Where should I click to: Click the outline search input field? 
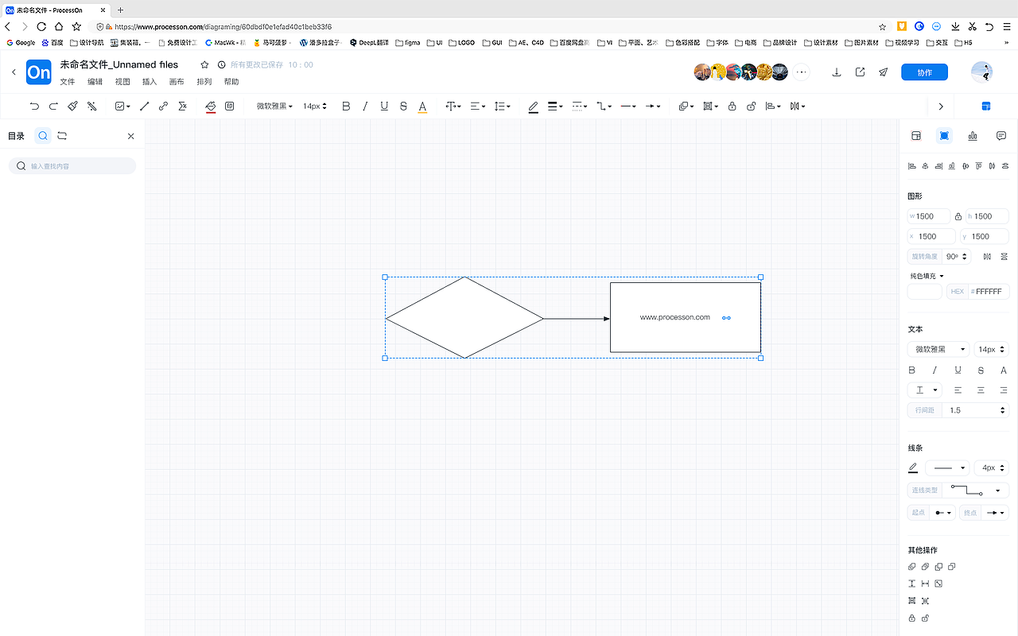coord(72,166)
